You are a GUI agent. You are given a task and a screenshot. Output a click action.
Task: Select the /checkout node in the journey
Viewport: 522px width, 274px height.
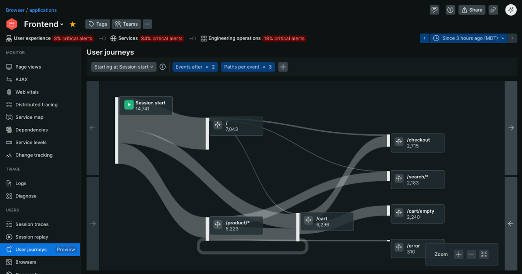pos(417,143)
